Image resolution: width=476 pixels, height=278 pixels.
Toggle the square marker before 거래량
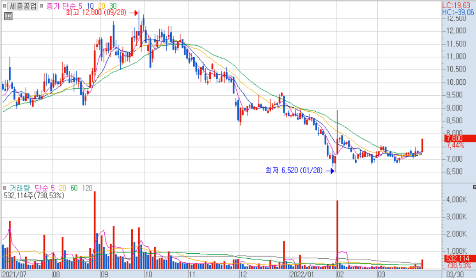[x=5, y=188]
